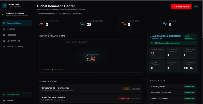
Task: Click the orange status dot beside Dispatcher Jordan Lee
Action: click(x=3, y=14)
